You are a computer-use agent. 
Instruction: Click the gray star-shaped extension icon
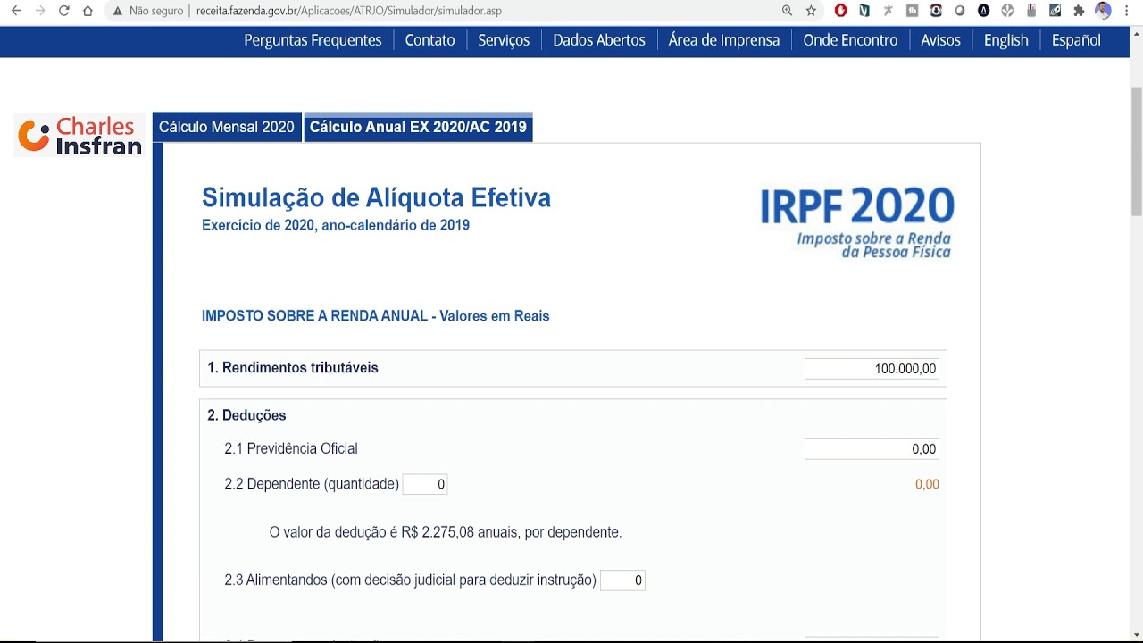tap(888, 11)
